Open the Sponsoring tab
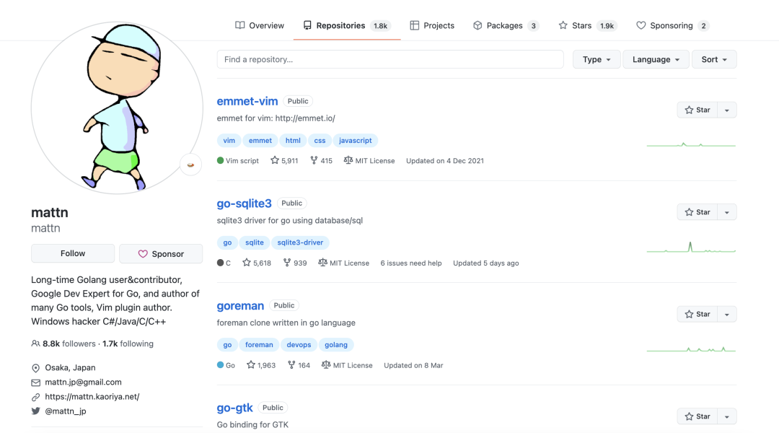779x433 pixels. tap(673, 25)
